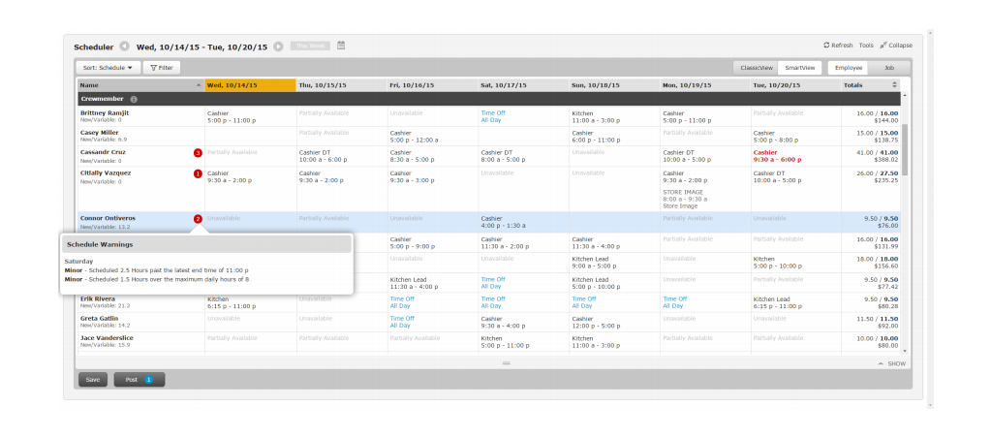This screenshot has width=992, height=438.
Task: Click the Filter button
Action: pyautogui.click(x=162, y=68)
